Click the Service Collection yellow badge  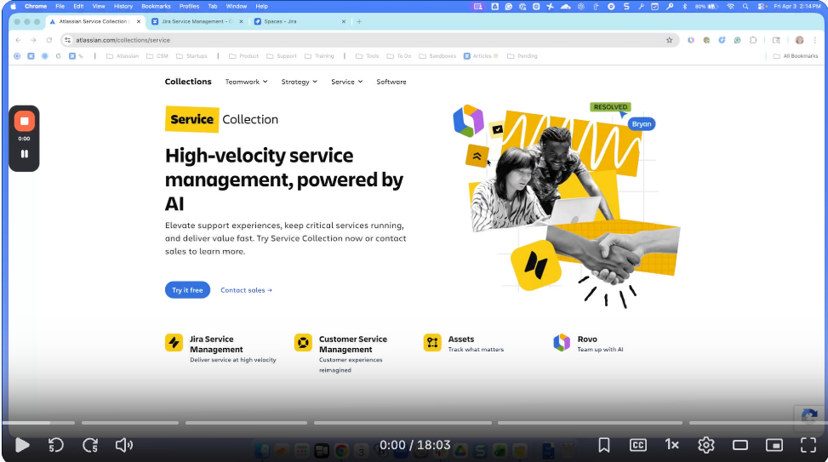pos(192,119)
